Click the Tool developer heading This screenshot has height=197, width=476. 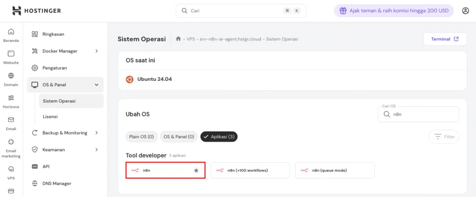pyautogui.click(x=146, y=155)
